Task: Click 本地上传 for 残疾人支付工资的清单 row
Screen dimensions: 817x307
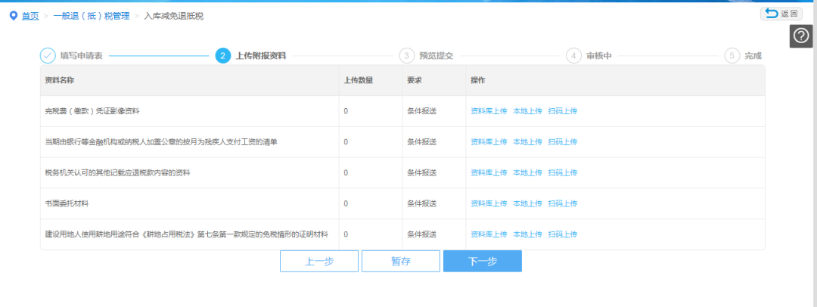Action: tap(527, 141)
